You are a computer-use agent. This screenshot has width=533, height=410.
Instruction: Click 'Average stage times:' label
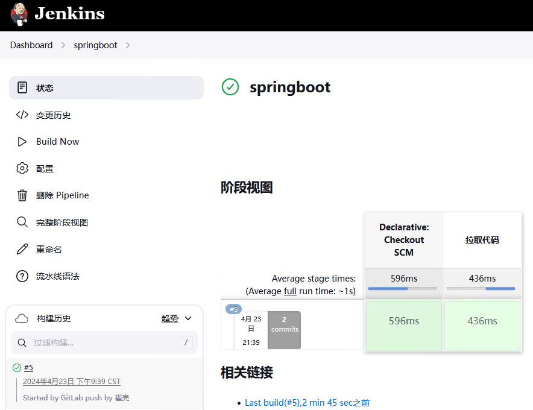(x=314, y=279)
